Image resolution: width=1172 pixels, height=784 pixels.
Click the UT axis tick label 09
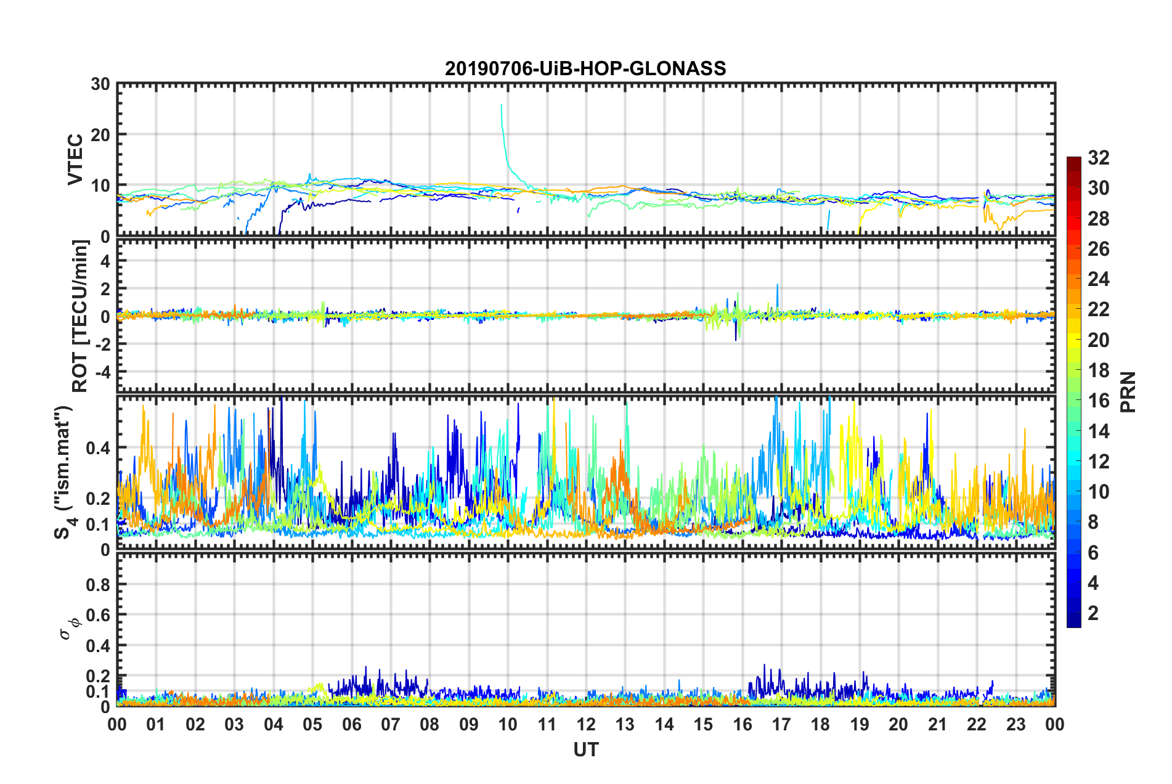pos(469,724)
